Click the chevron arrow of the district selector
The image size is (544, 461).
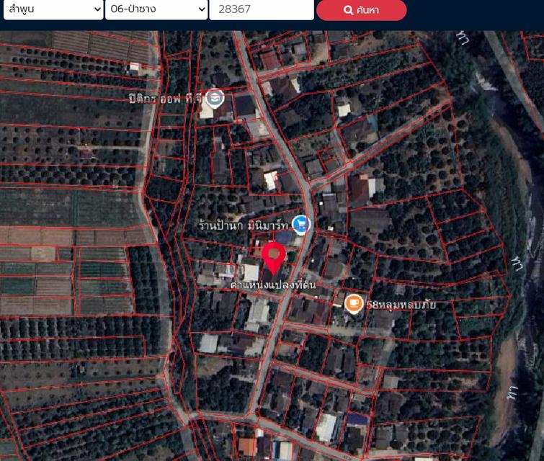[201, 9]
